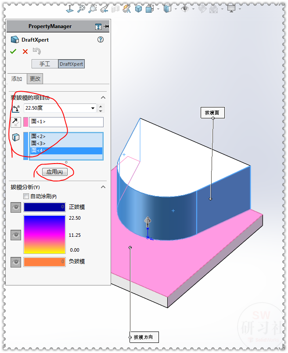The height and width of the screenshot is (353, 288).
Task: Toggle eye for gradient draft range
Action: (x=16, y=235)
